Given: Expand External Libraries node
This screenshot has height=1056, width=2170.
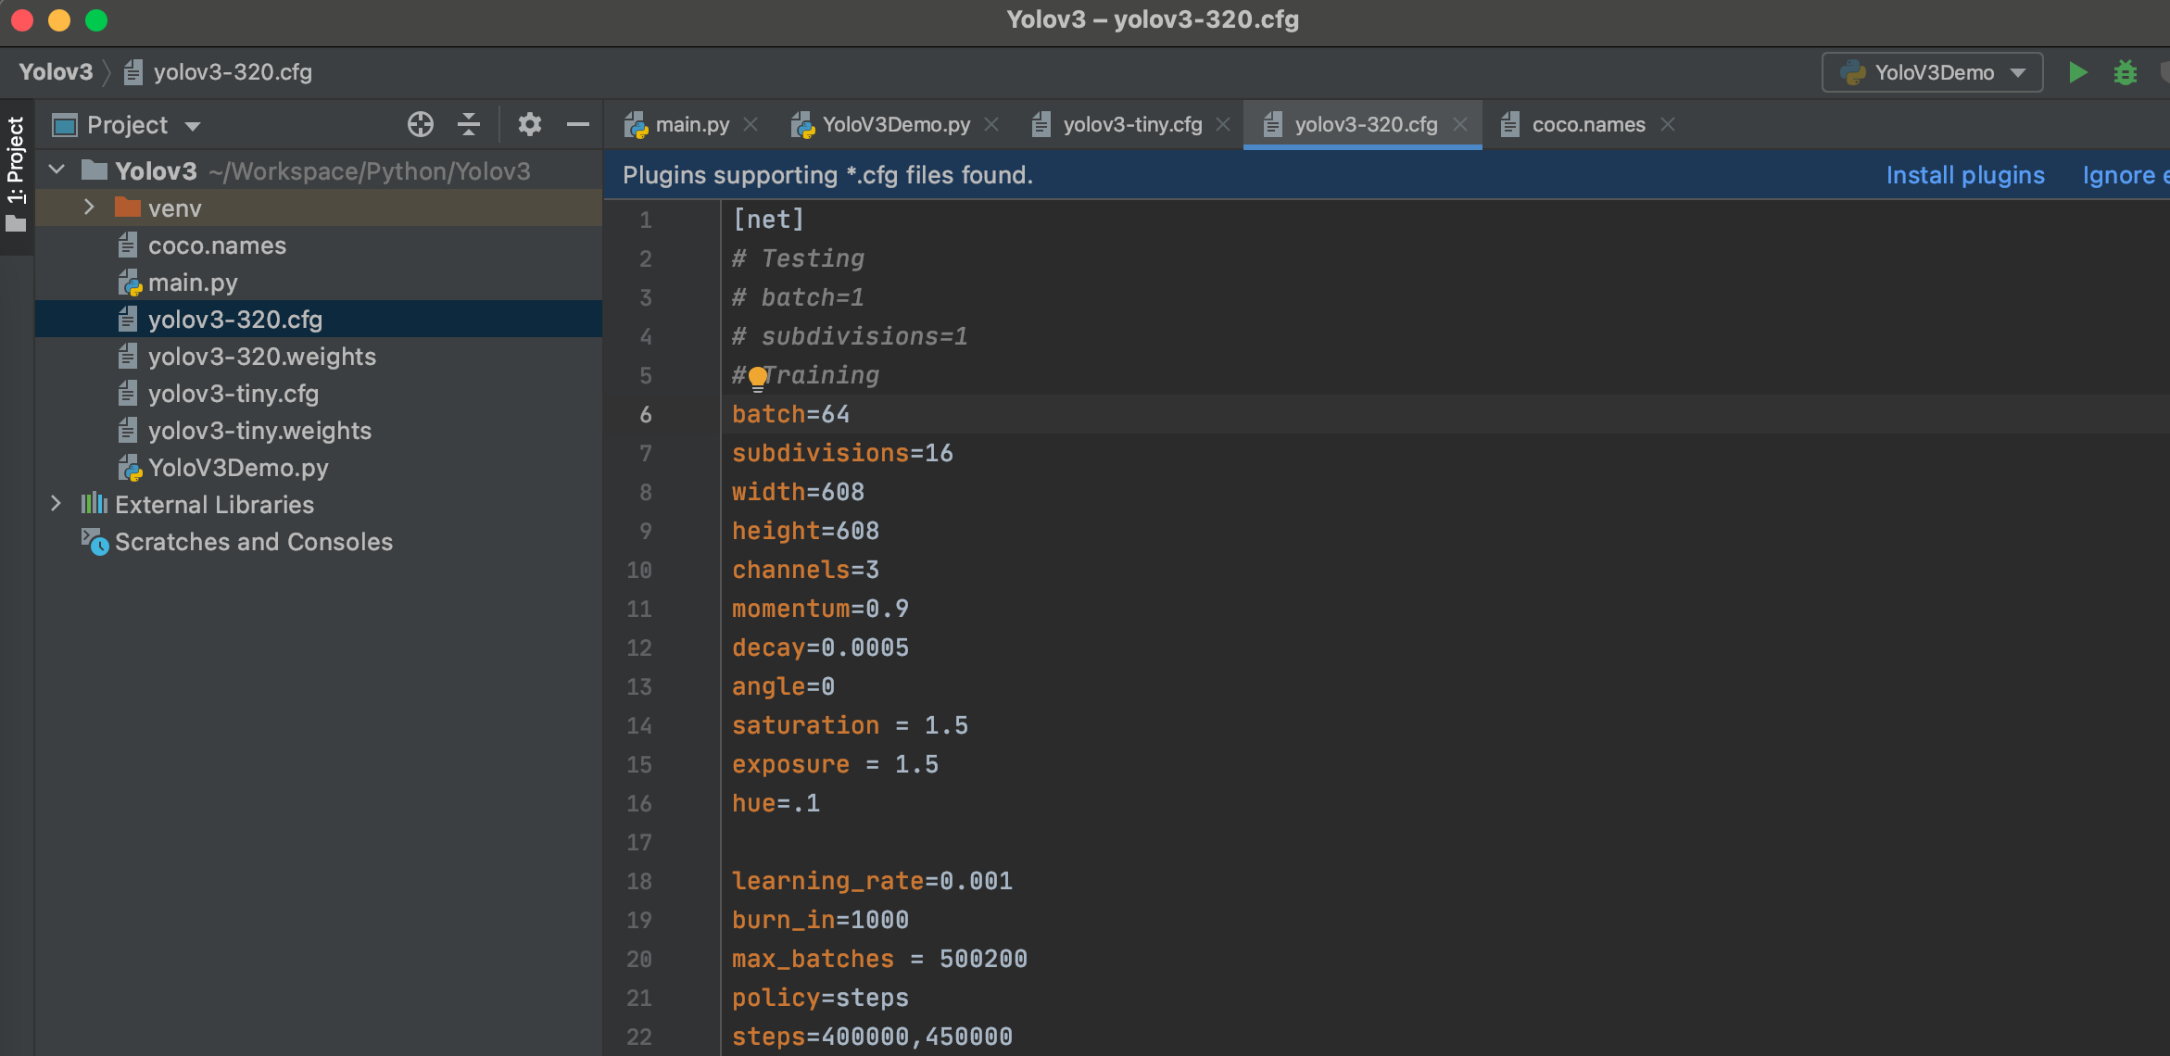Looking at the screenshot, I should [56, 504].
